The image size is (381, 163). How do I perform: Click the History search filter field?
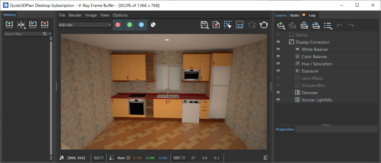23,34
